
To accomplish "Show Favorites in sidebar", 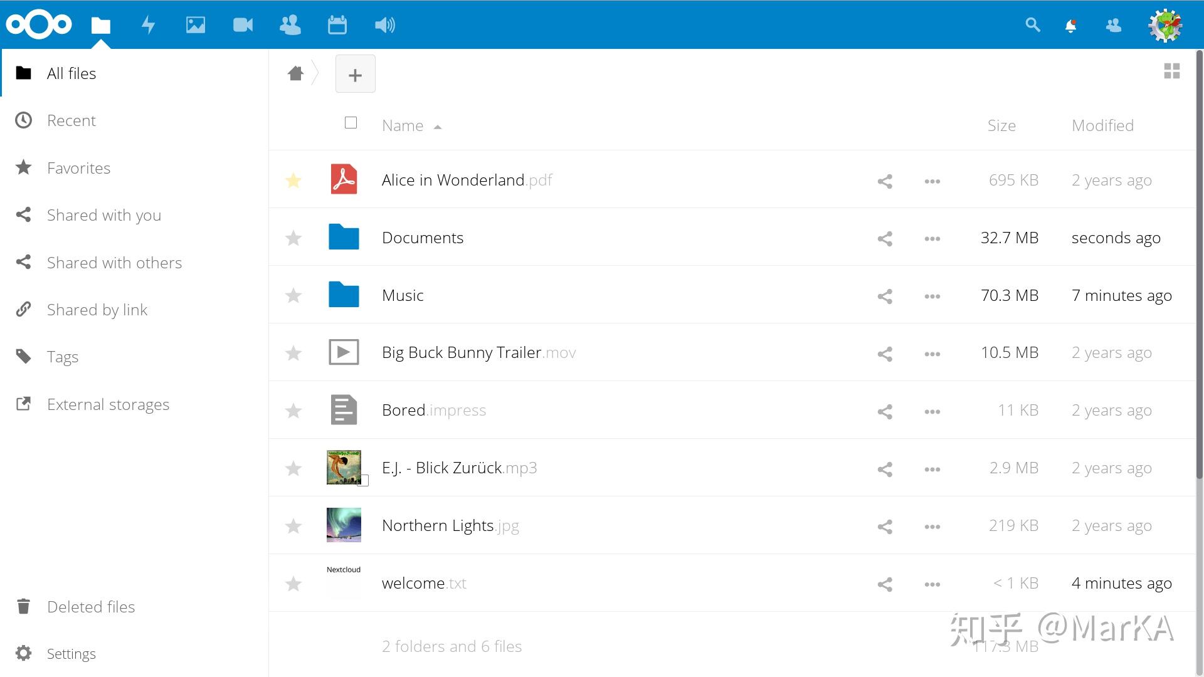I will tap(134, 168).
